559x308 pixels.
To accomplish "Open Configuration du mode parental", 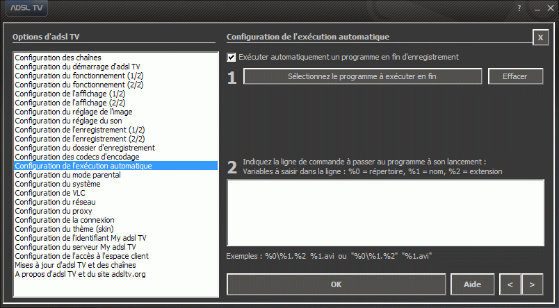I will (116, 175).
